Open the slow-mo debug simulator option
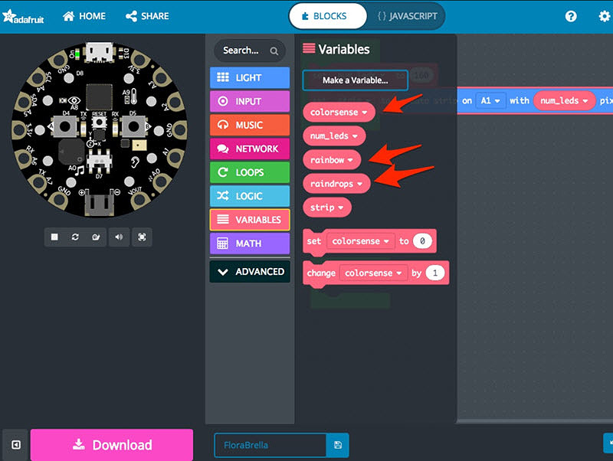Viewport: 613px width, 461px height. [97, 237]
